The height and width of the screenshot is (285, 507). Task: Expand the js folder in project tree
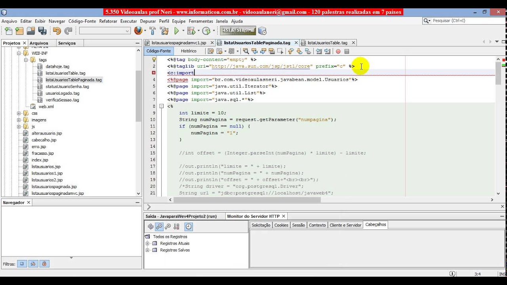click(19, 127)
